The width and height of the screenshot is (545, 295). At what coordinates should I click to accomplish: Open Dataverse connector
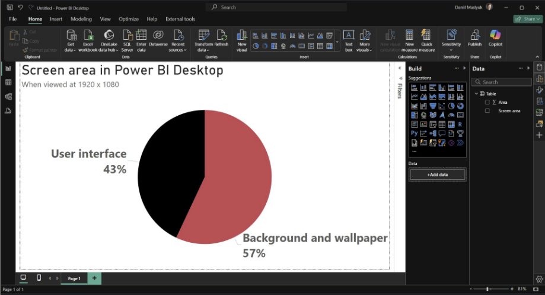(158, 38)
